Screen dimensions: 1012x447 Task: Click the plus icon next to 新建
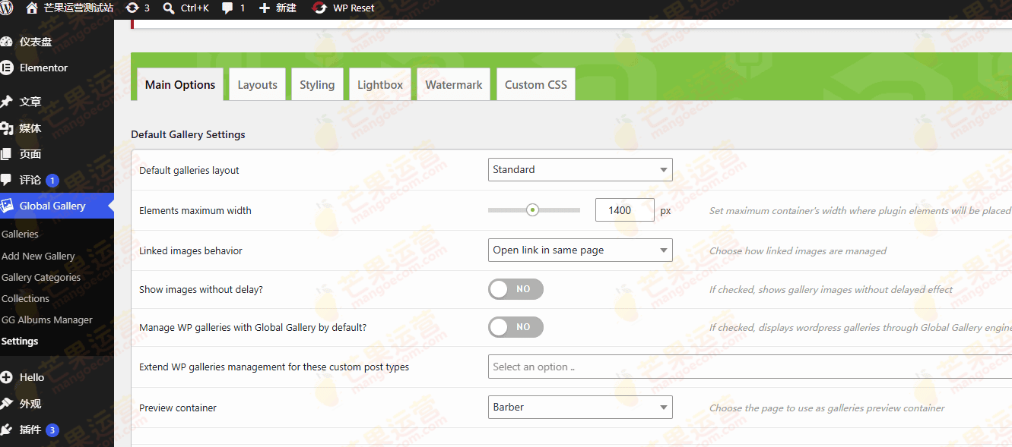coord(265,8)
